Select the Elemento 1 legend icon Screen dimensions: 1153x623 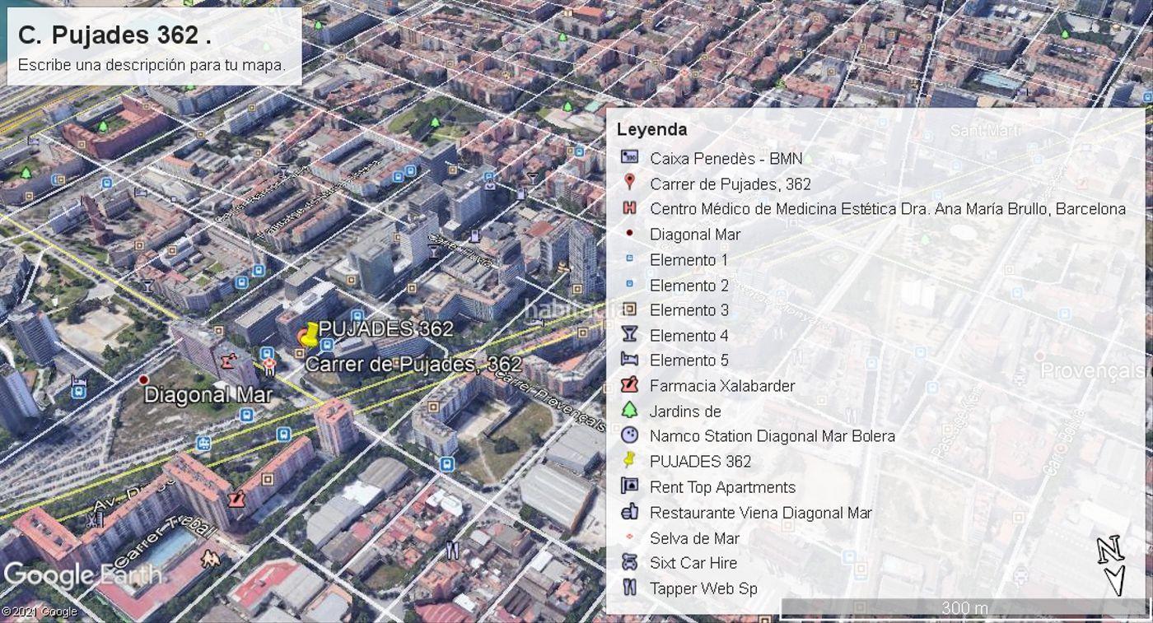coord(630,259)
